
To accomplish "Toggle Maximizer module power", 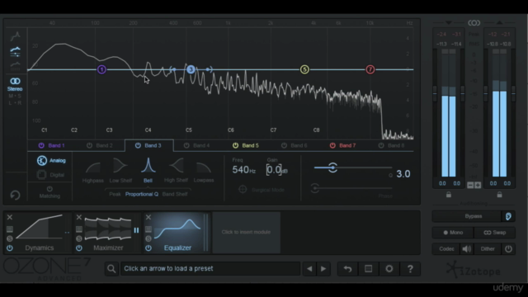I will [79, 247].
